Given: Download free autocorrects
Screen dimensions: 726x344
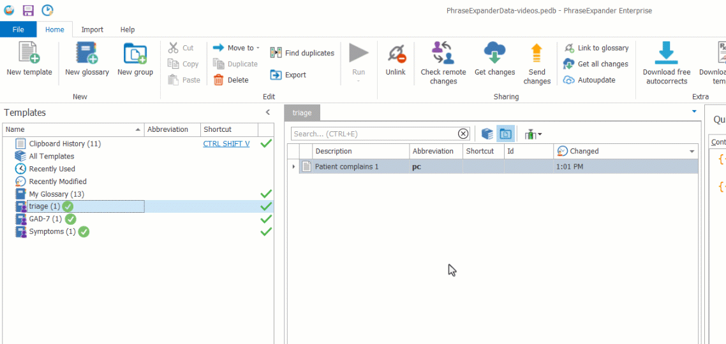Looking at the screenshot, I should (x=666, y=63).
